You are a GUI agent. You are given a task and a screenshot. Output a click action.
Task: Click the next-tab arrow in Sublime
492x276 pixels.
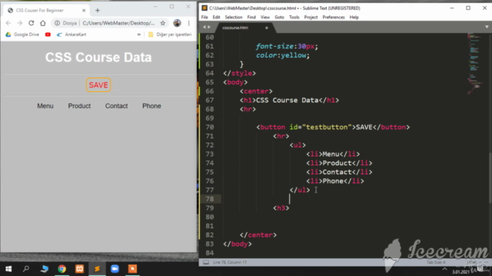coord(209,28)
